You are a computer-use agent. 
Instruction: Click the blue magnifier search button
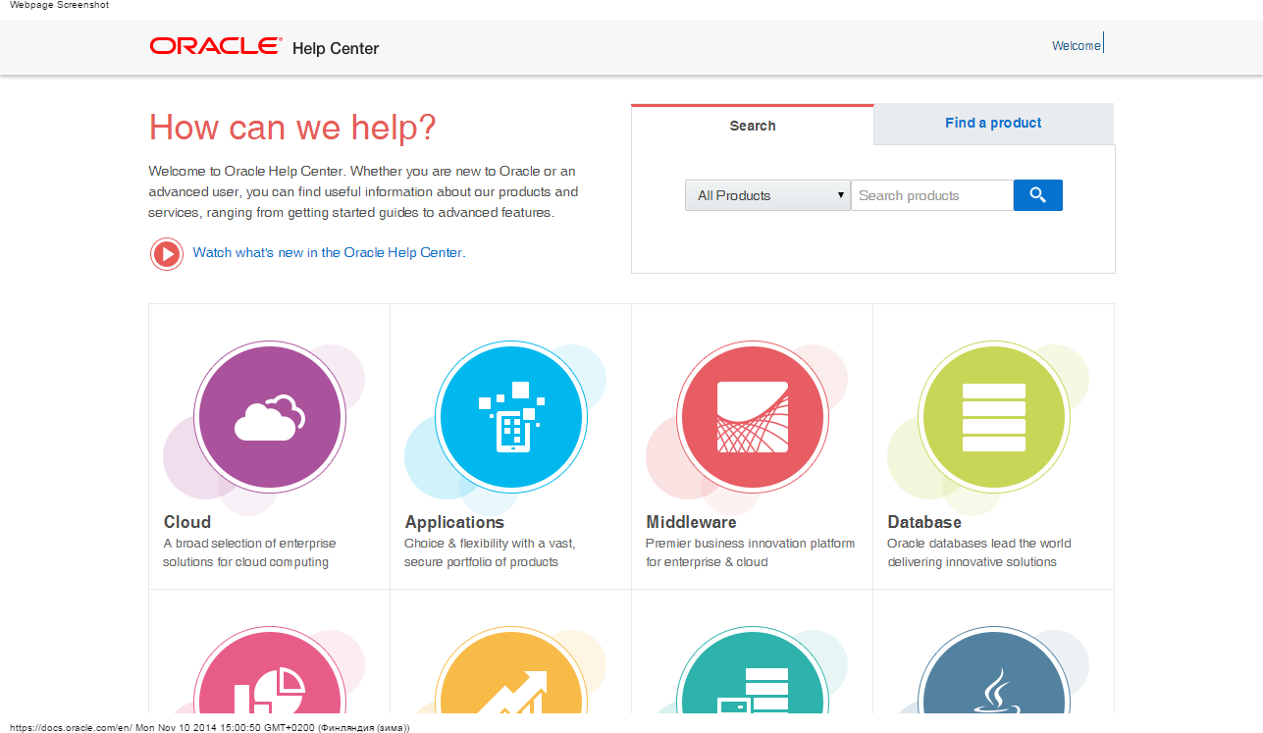1037,195
